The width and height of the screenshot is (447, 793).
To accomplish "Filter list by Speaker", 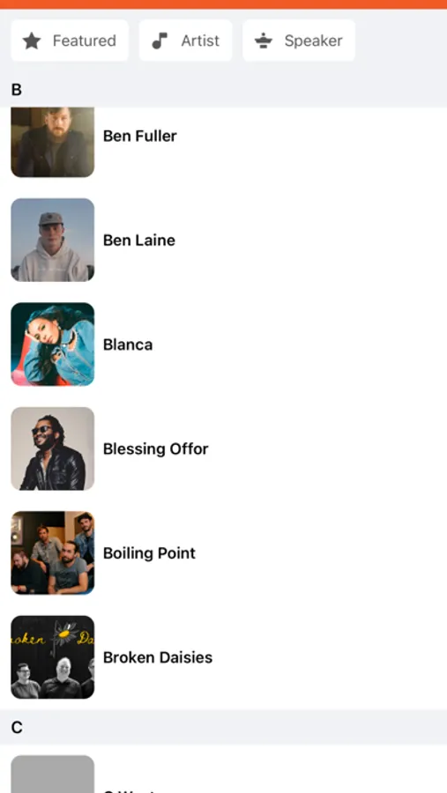I will (299, 41).
